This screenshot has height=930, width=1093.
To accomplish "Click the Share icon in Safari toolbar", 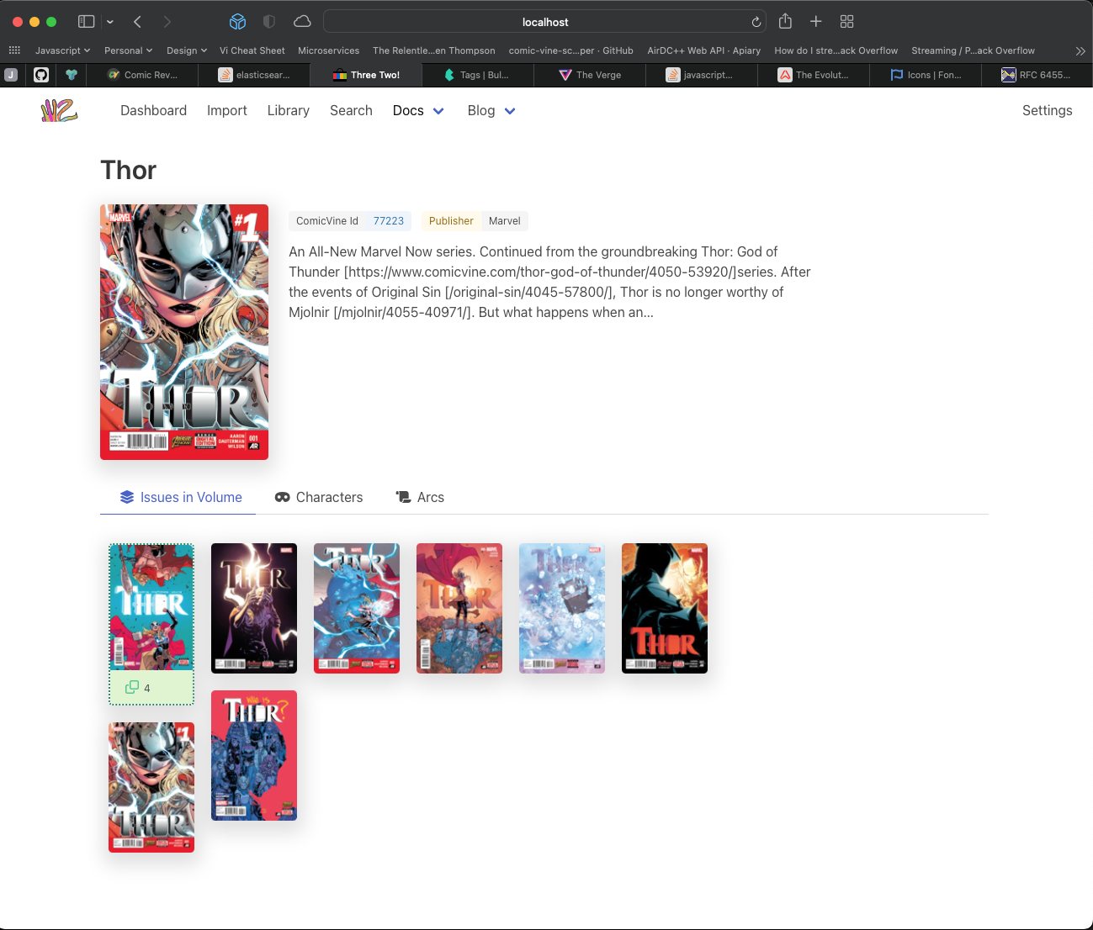I will [785, 22].
